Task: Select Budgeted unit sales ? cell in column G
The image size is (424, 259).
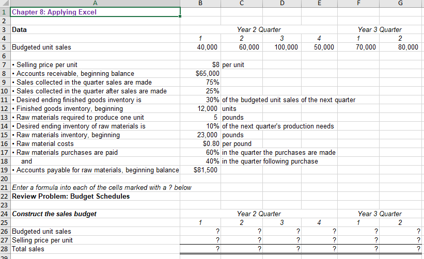Action: [x=400, y=231]
